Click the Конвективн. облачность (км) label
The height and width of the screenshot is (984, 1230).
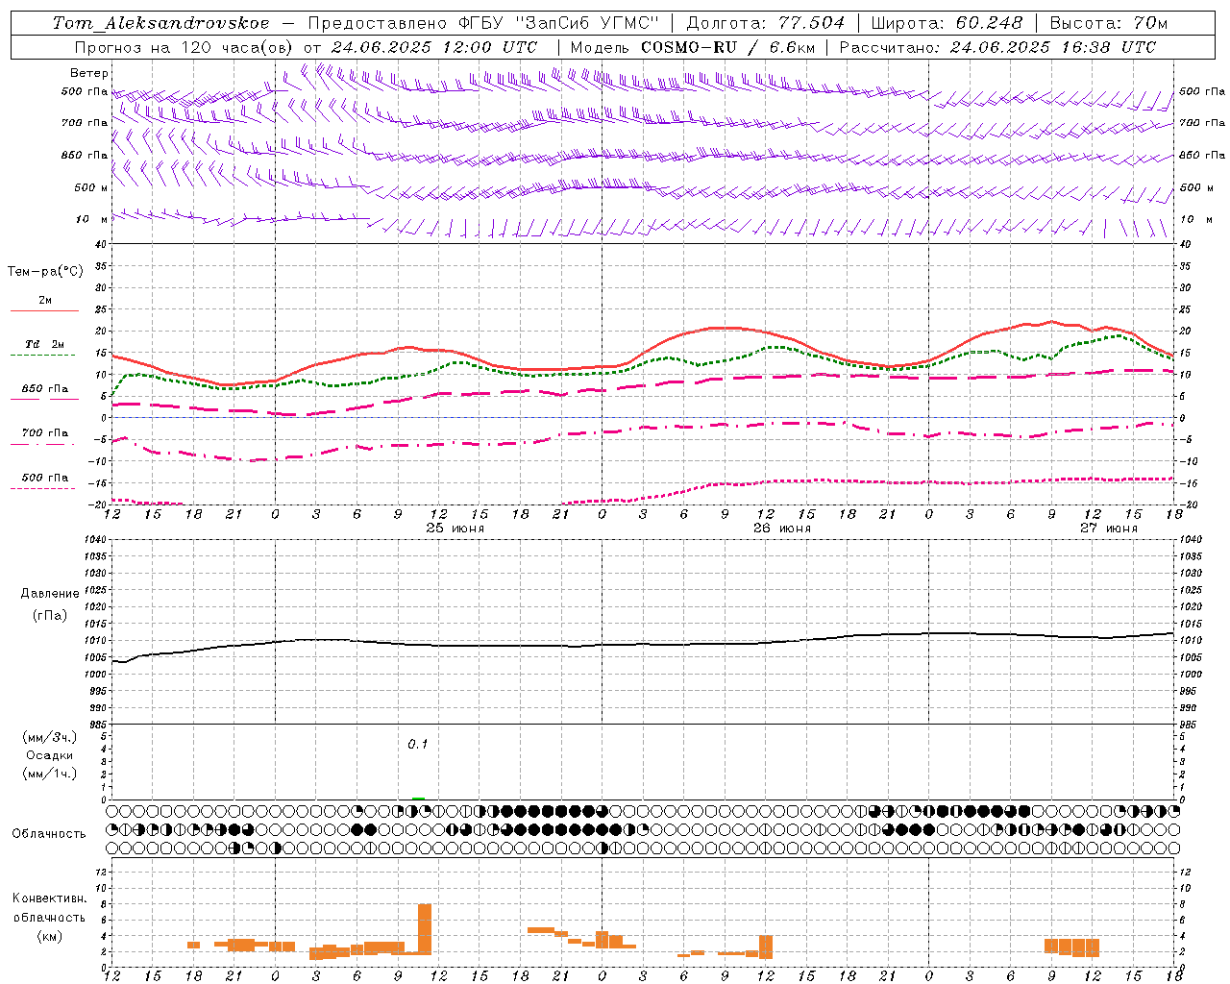(x=50, y=917)
